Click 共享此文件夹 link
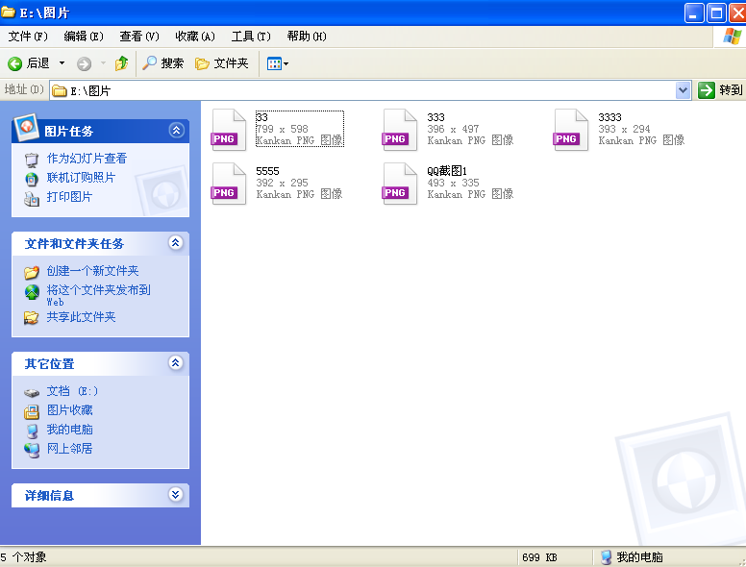Screen dimensions: 746x567 pyautogui.click(x=82, y=317)
